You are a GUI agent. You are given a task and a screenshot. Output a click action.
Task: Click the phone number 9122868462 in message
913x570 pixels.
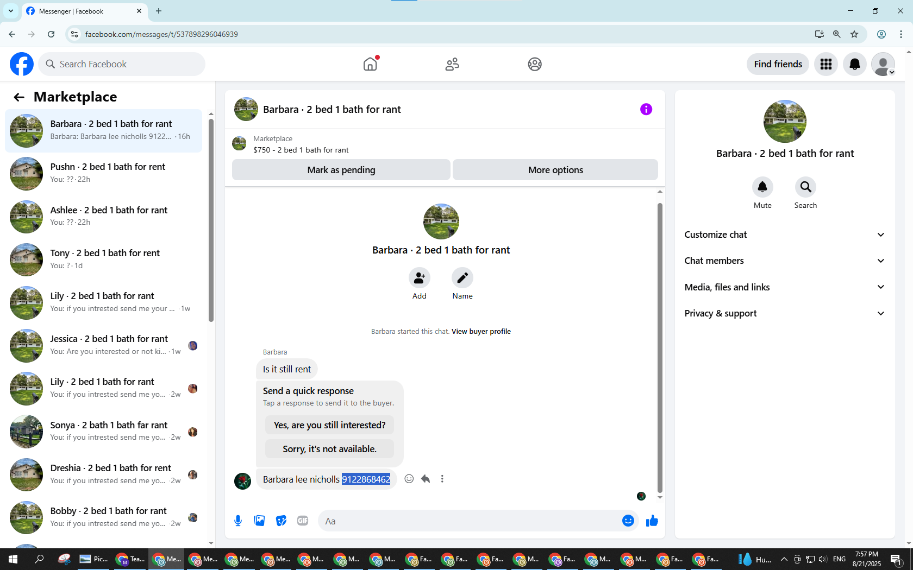click(366, 479)
